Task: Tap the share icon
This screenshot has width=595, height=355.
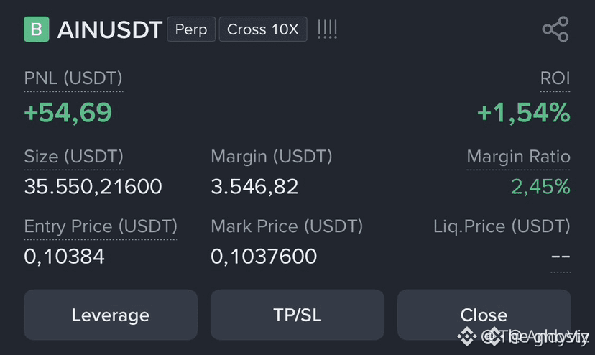Action: pyautogui.click(x=555, y=29)
